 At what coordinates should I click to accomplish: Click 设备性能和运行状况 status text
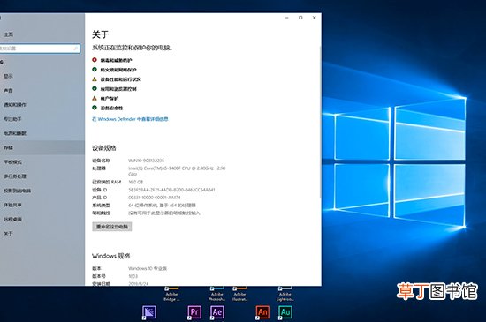tap(120, 79)
